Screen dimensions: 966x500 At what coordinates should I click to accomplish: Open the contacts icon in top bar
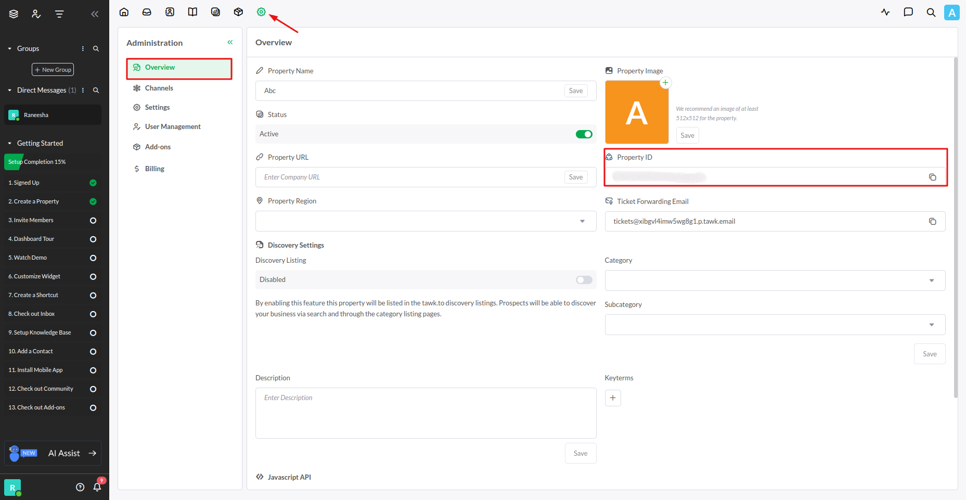pos(170,12)
